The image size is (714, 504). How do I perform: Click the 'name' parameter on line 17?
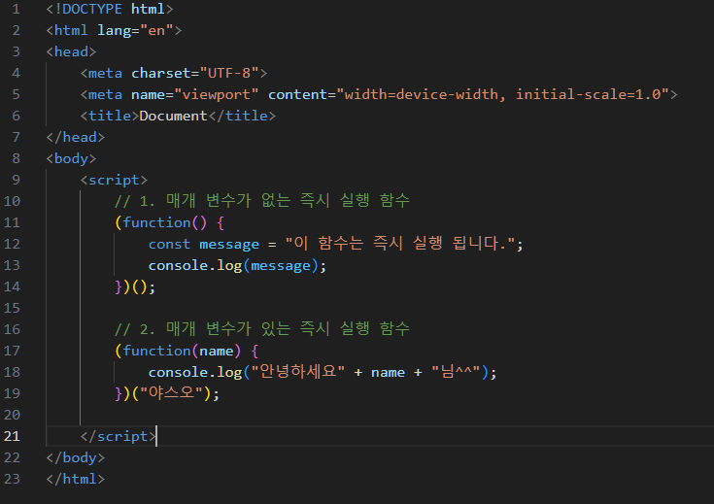click(x=217, y=351)
